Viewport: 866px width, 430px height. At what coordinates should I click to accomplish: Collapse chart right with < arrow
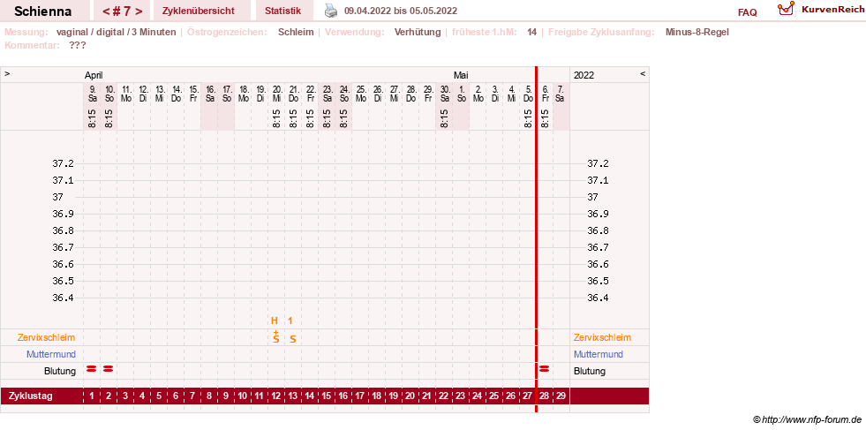643,73
